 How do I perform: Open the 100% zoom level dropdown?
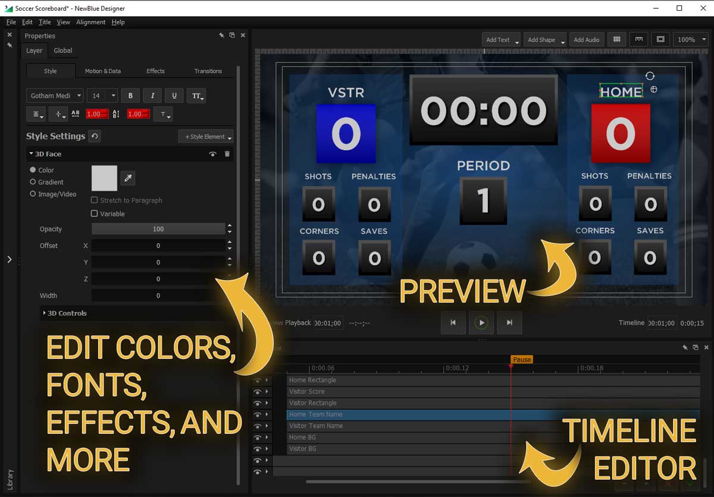point(690,39)
